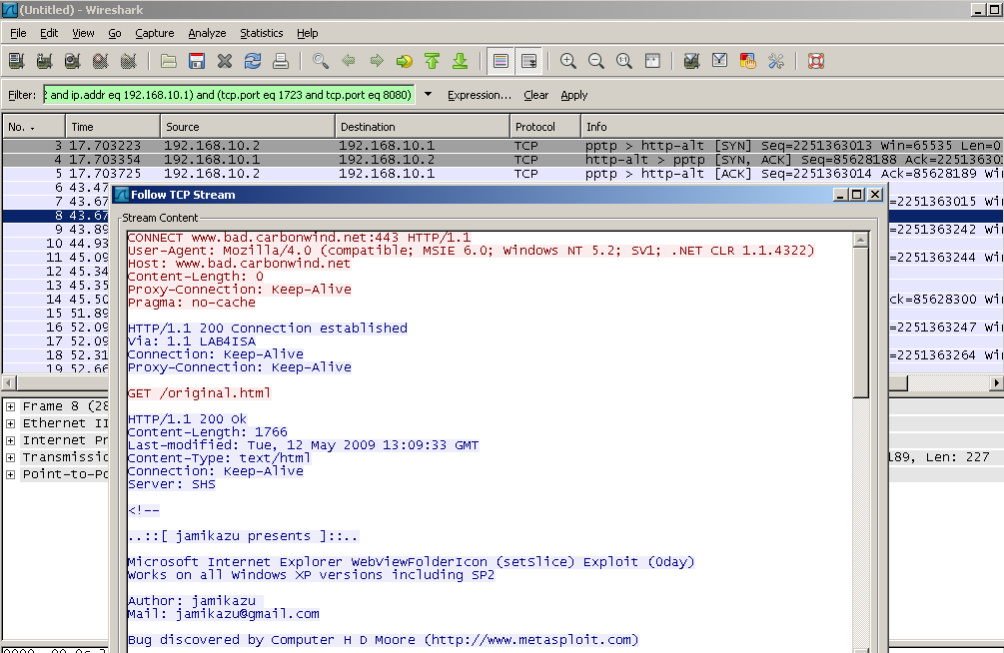The height and width of the screenshot is (653, 1004).
Task: Stop the running capture
Action: click(101, 61)
